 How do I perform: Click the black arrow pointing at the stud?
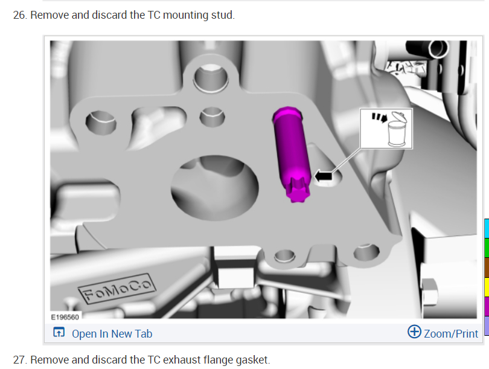point(323,176)
